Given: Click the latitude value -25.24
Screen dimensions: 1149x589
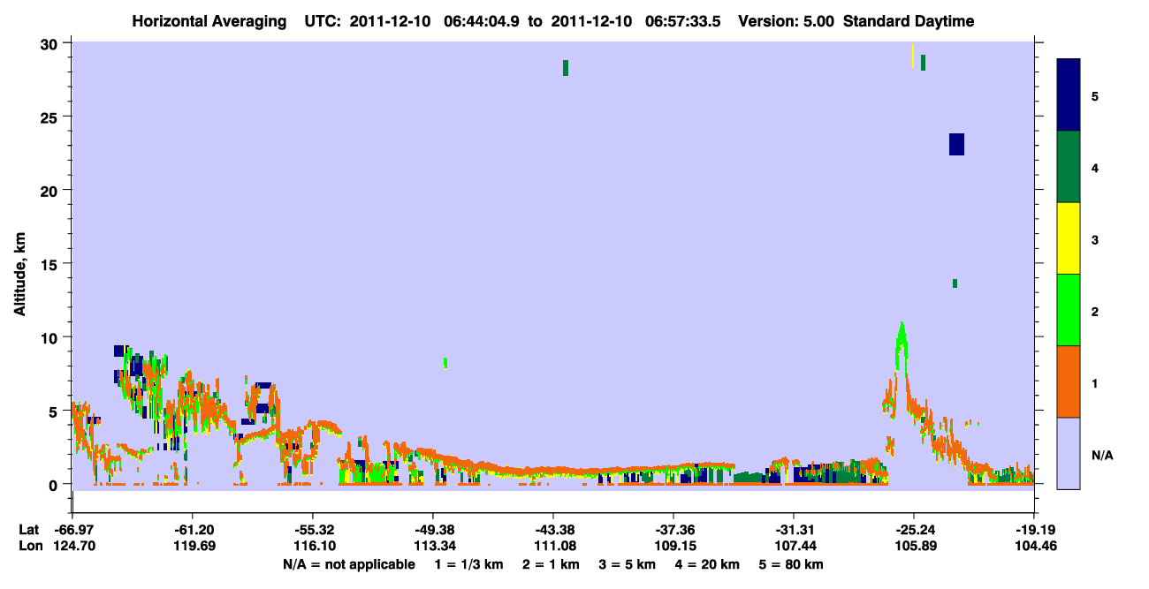Looking at the screenshot, I should pos(914,530).
